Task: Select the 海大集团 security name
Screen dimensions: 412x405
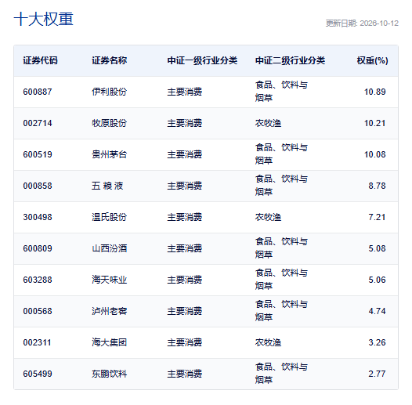Action: (110, 342)
